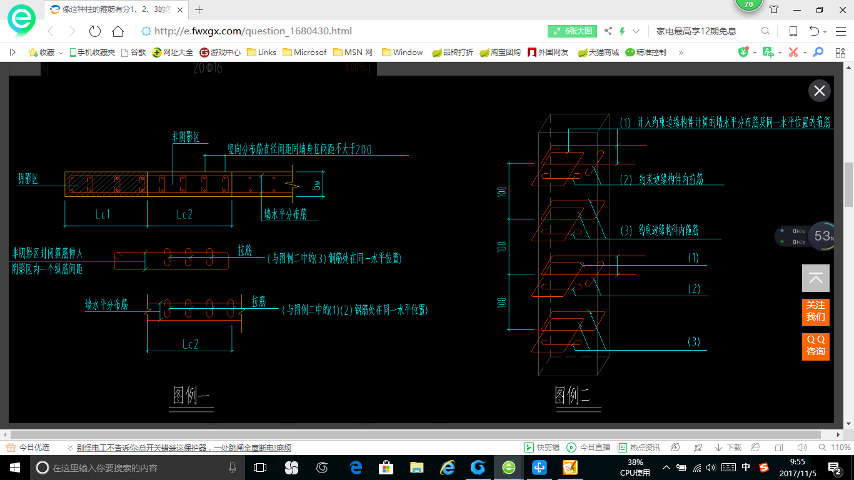This screenshot has height=480, width=854.
Task: Go to the home page icon
Action: click(x=118, y=31)
